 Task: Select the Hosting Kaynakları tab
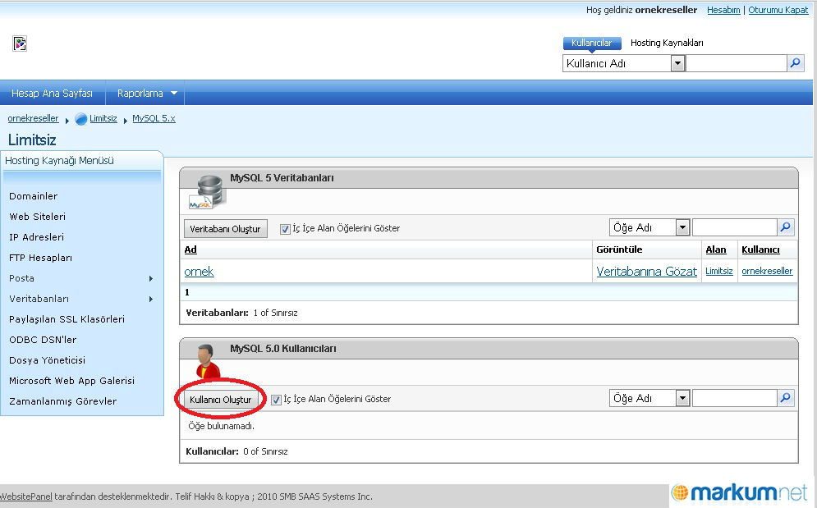coord(667,43)
